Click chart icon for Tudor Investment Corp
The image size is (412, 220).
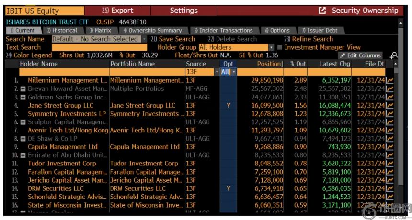pyautogui.click(x=389, y=164)
